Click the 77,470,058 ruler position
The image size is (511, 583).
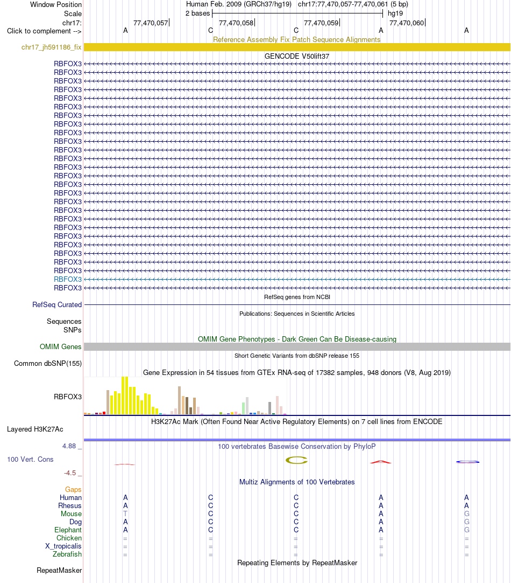tap(236, 23)
